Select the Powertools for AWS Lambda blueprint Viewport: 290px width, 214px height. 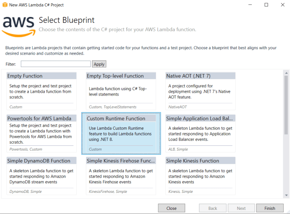tap(41, 133)
